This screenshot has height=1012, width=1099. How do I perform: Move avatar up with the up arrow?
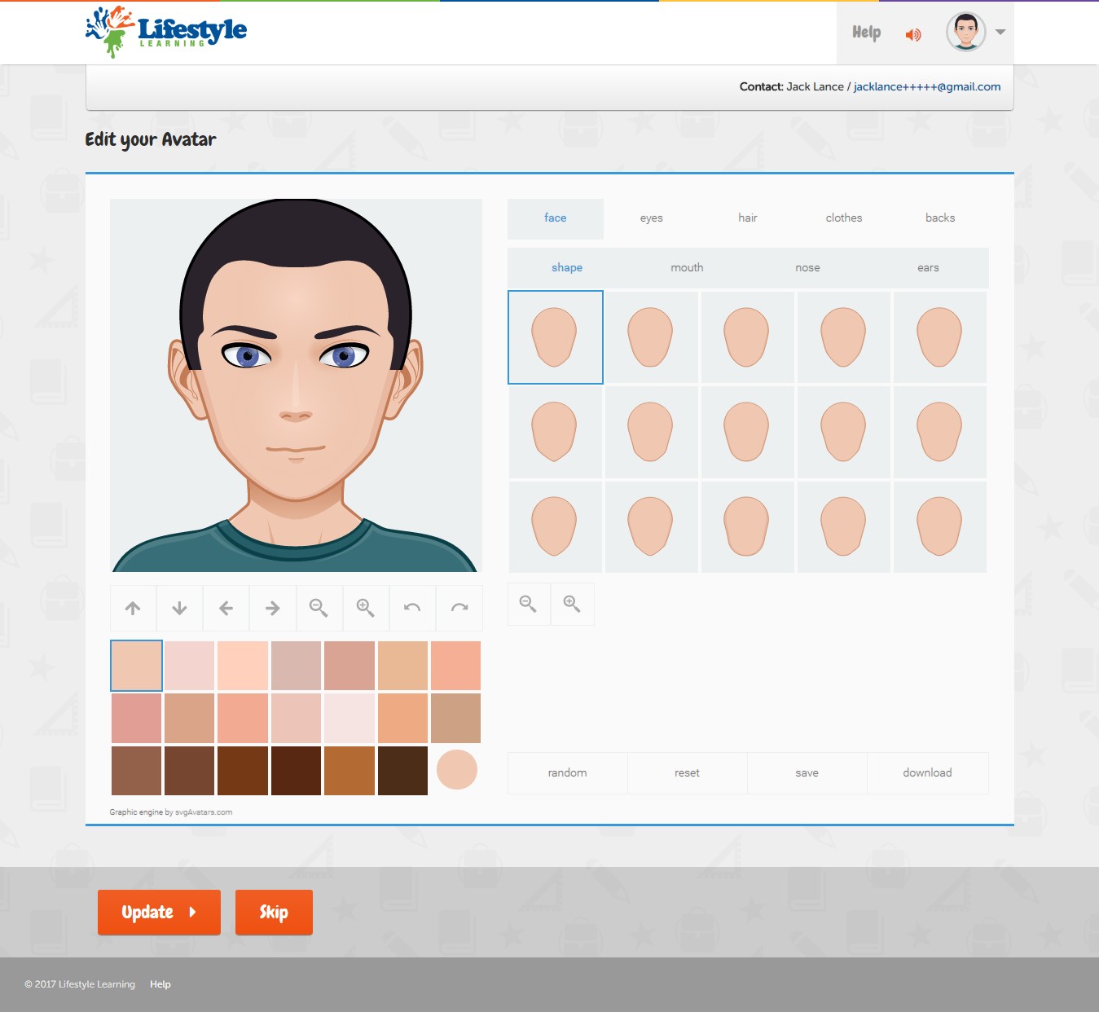coord(133,608)
